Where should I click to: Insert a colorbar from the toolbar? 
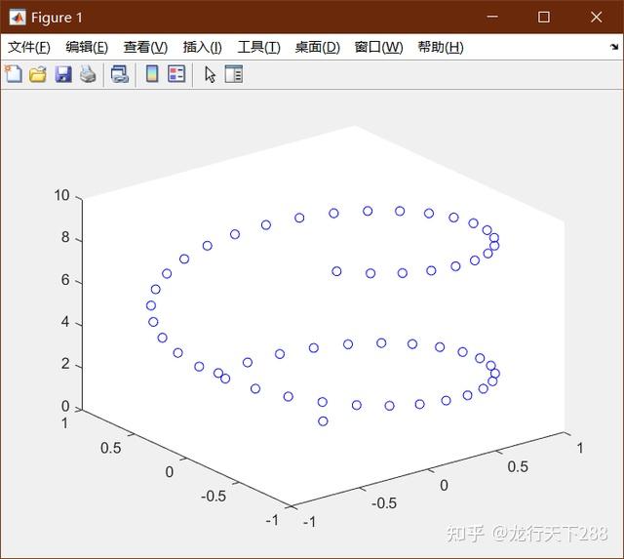[152, 74]
